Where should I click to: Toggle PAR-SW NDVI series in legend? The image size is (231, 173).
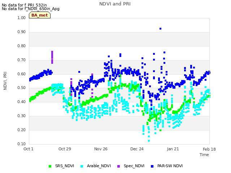click(167, 166)
